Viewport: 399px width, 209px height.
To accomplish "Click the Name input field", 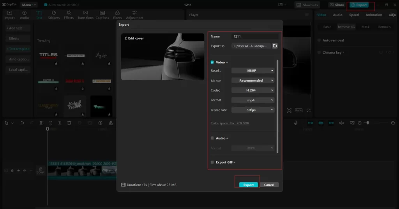I will [255, 36].
